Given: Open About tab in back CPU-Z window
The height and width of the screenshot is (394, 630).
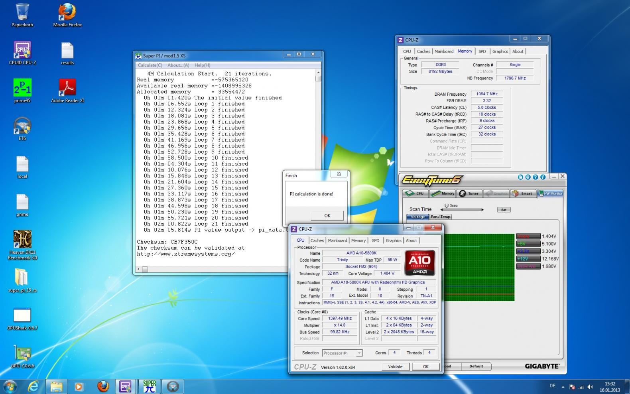Looking at the screenshot, I should [518, 51].
